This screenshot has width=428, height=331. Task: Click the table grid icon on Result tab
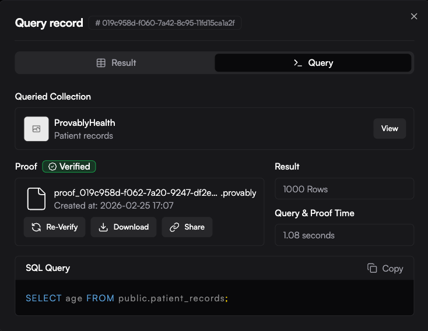click(x=101, y=63)
